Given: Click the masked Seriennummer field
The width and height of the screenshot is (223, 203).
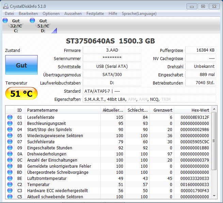Looking at the screenshot, I should [x=112, y=58].
